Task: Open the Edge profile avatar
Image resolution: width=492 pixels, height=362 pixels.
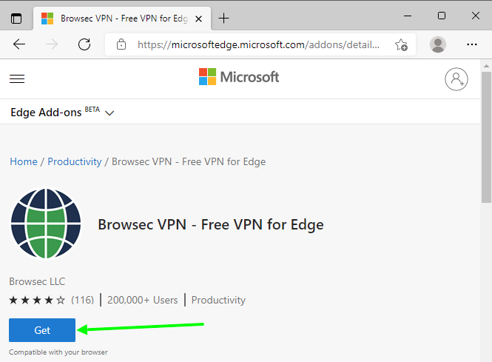Action: (438, 44)
